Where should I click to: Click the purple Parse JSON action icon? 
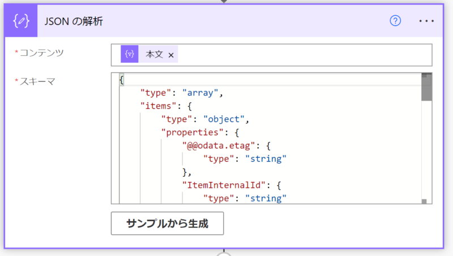(x=20, y=21)
